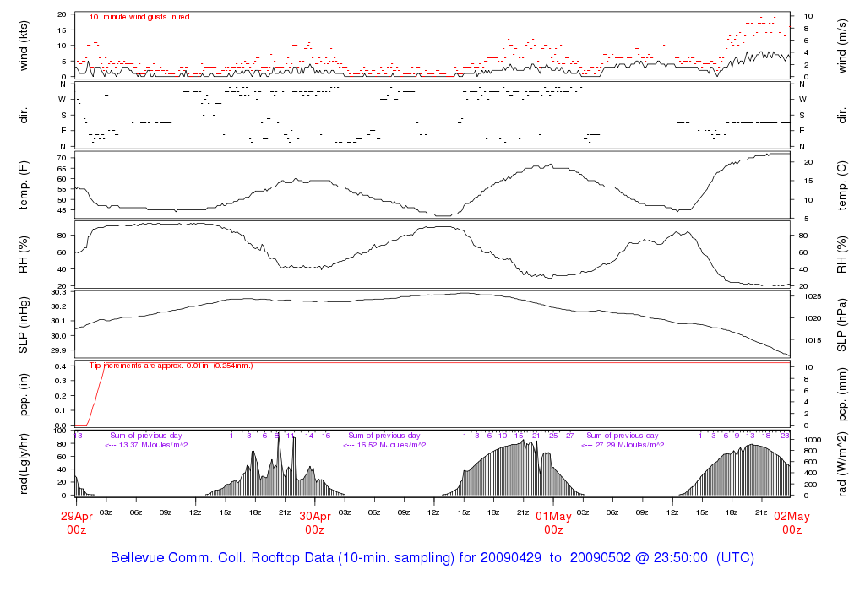Click the first '03z' time tick label

click(106, 512)
